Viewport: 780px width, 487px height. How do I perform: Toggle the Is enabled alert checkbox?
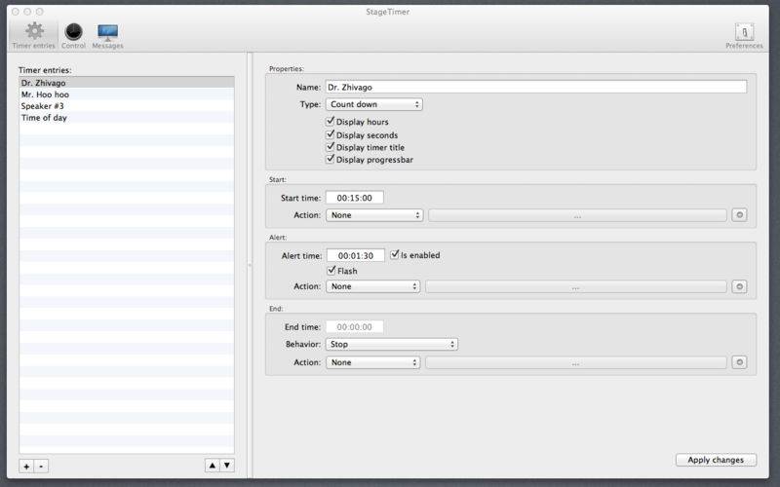point(395,255)
